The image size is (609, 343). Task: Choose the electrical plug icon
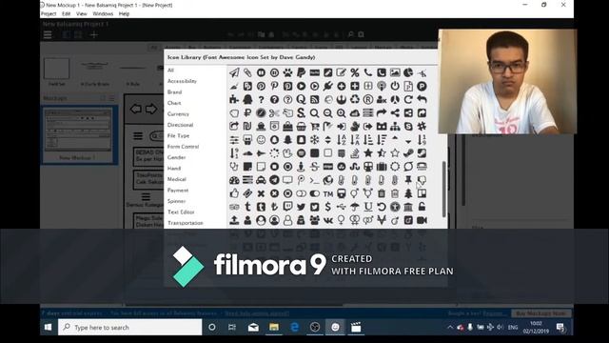click(327, 86)
